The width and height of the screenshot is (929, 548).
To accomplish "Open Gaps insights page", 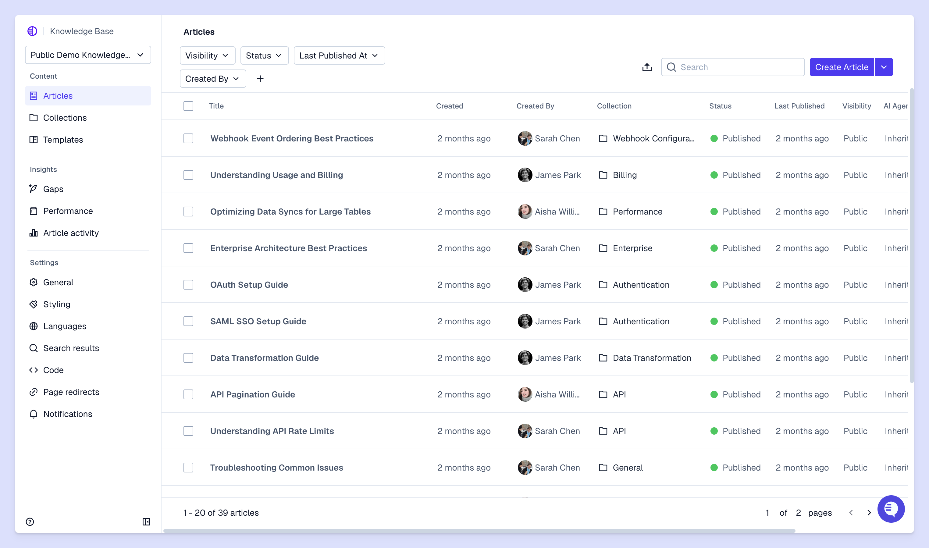I will point(53,189).
